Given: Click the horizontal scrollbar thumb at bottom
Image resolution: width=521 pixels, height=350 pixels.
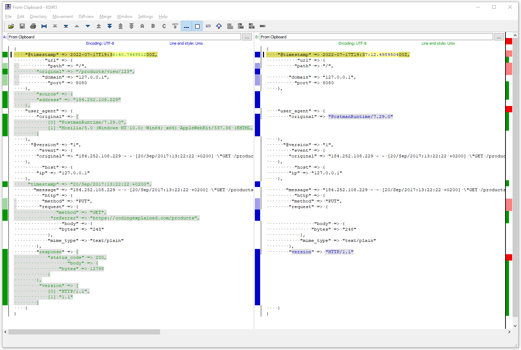Looking at the screenshot, I should point(84,332).
